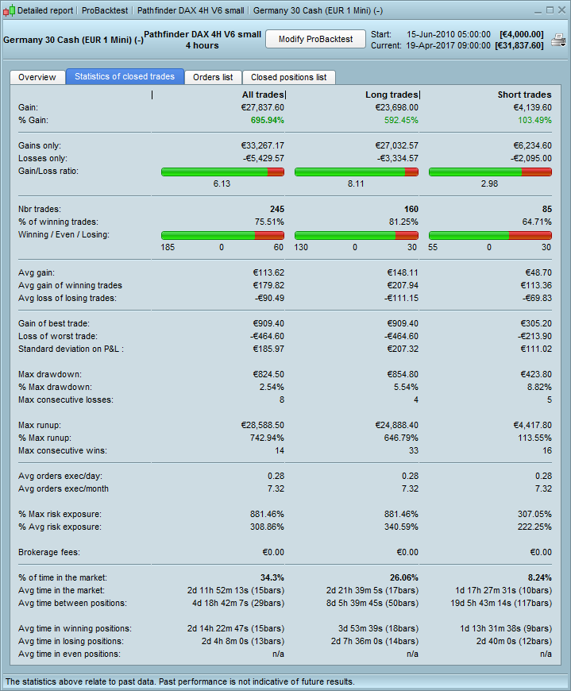This screenshot has height=691, width=571.
Task: Click the 75.51% winning trades value
Action: (x=269, y=222)
